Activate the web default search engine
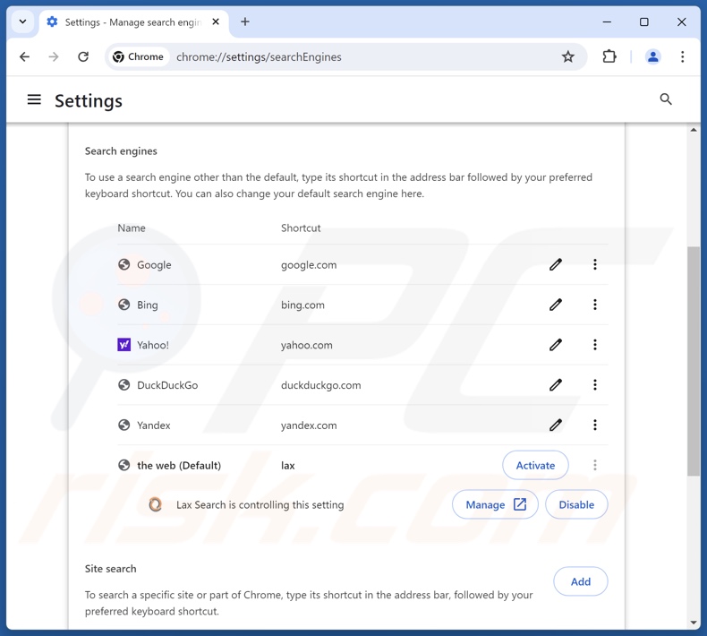This screenshot has height=636, width=707. tap(535, 465)
